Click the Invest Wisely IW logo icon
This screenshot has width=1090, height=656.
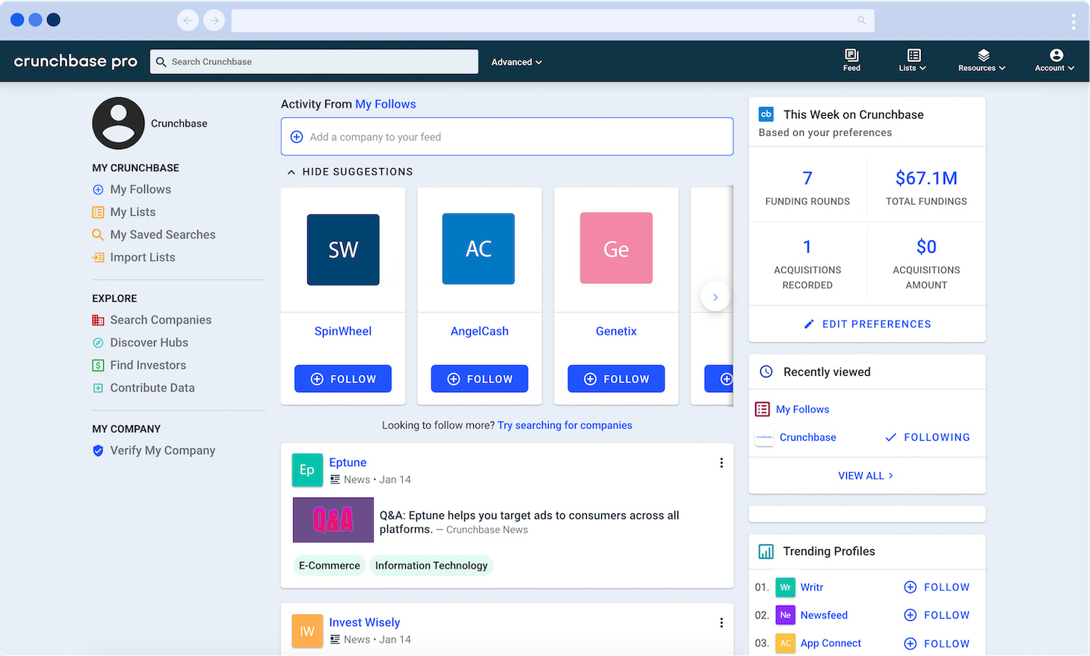pyautogui.click(x=307, y=631)
